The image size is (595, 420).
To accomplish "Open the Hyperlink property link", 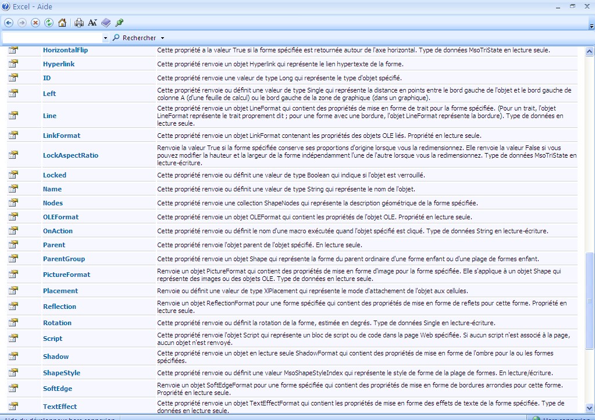I will tap(59, 64).
